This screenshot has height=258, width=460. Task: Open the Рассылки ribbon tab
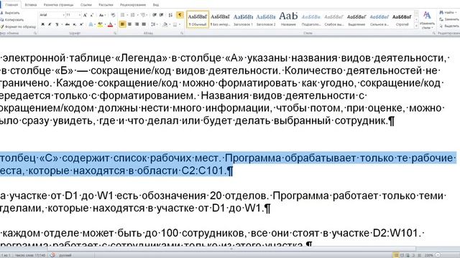106,5
